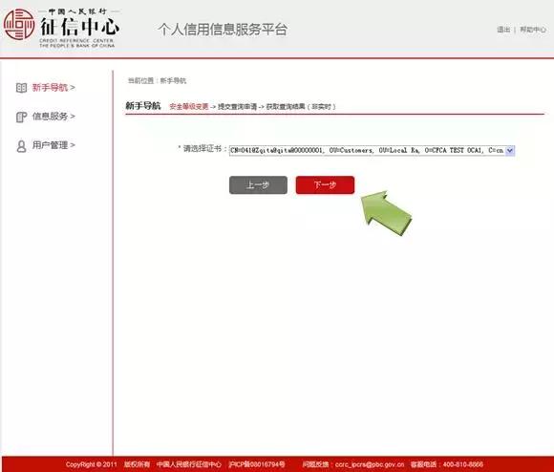Click the book icon beside 新手导航

point(21,88)
